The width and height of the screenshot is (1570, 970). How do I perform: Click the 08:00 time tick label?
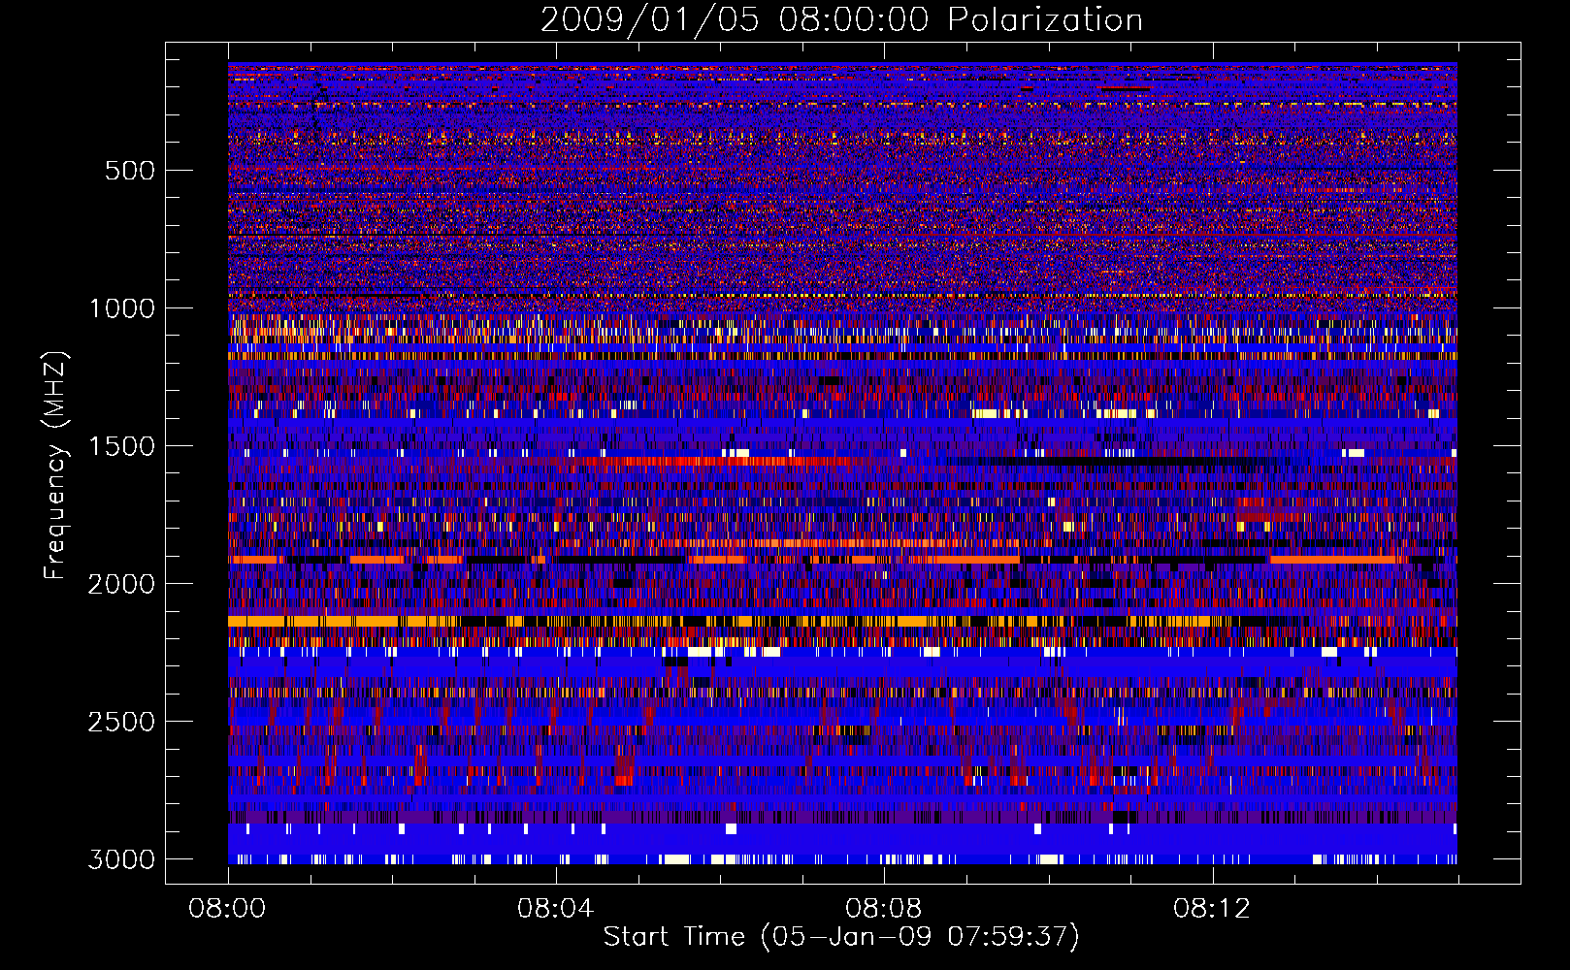(x=227, y=909)
